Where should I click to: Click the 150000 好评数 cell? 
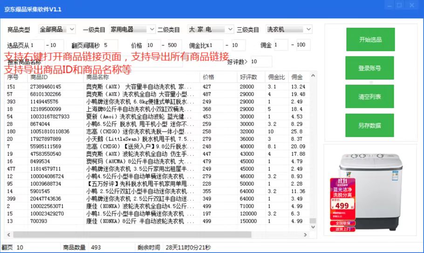coord(248,221)
